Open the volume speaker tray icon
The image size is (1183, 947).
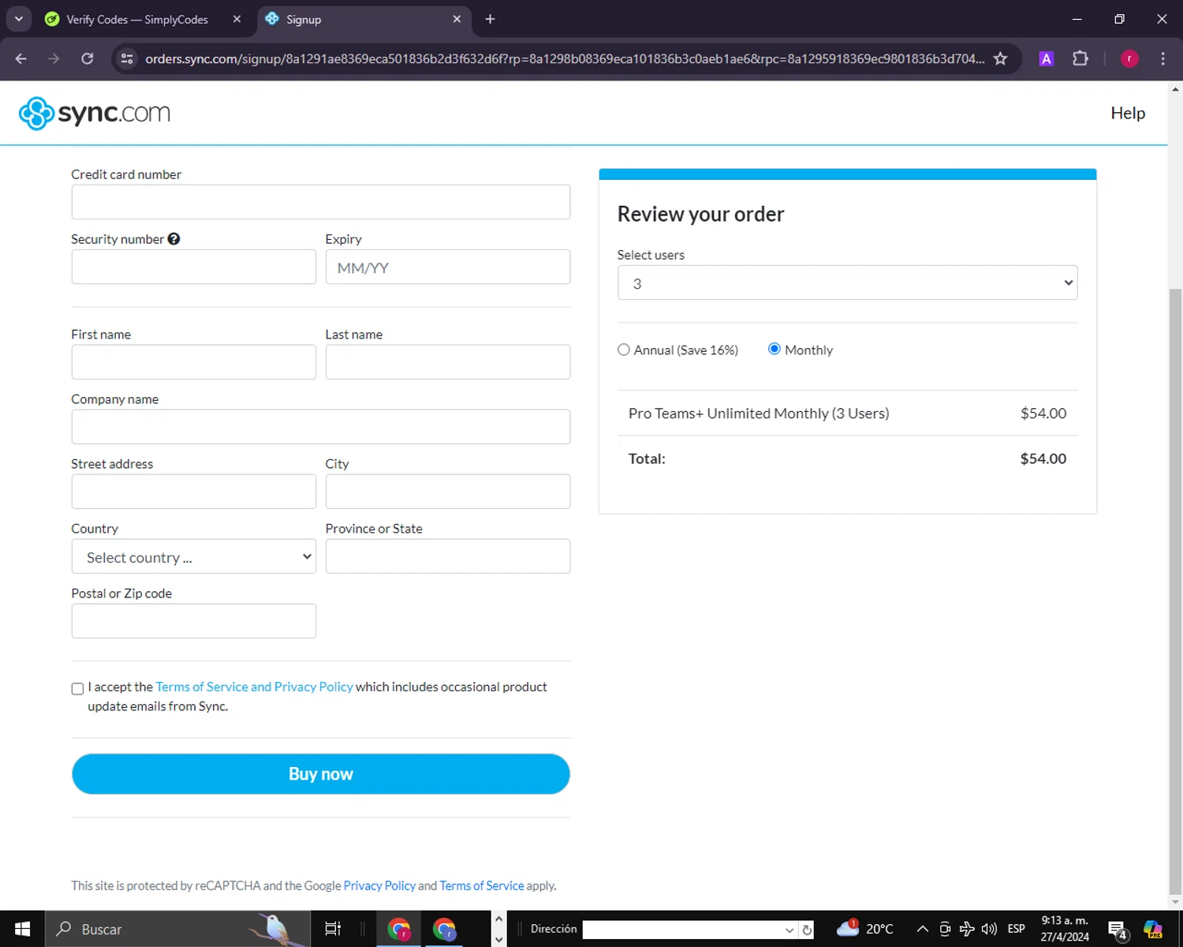pyautogui.click(x=989, y=929)
